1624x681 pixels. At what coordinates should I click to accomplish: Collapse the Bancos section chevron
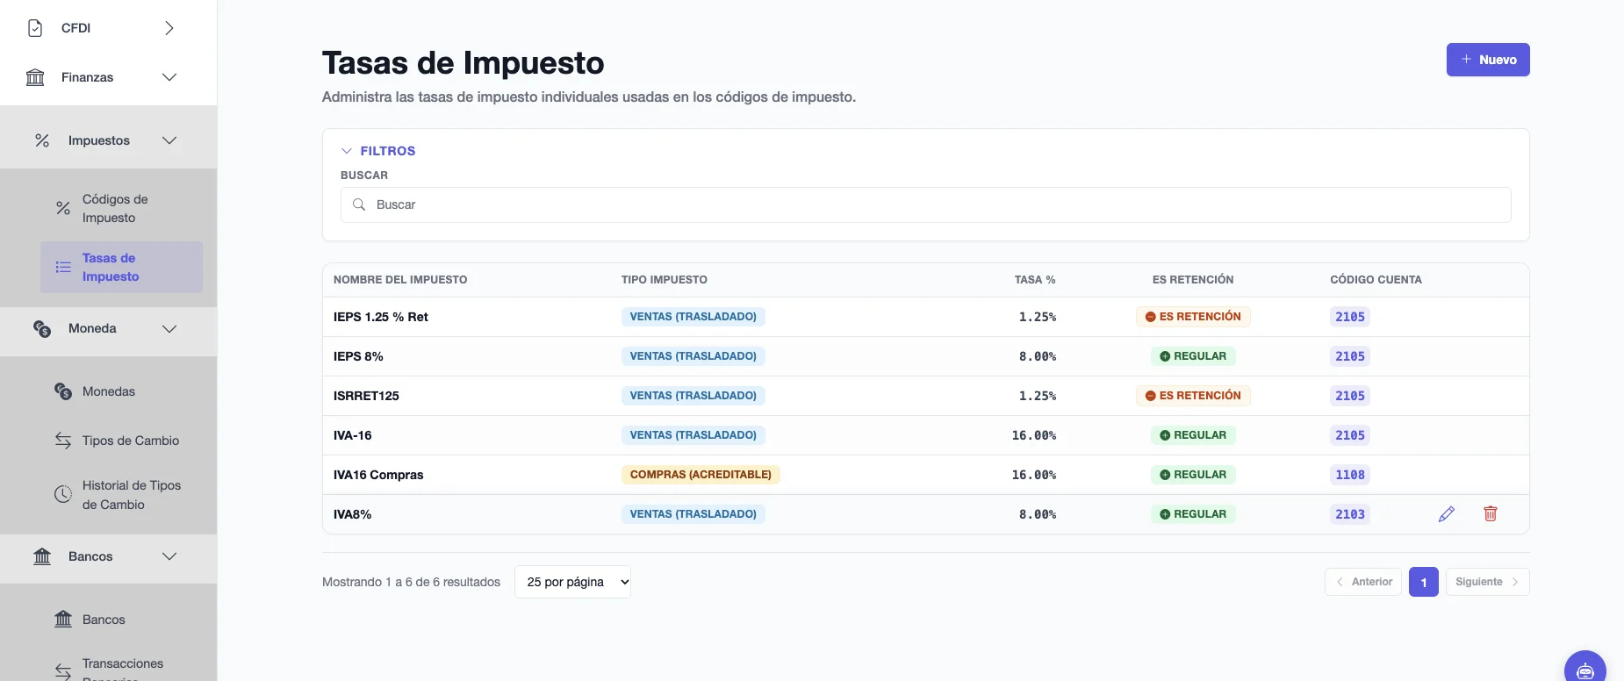click(x=169, y=556)
